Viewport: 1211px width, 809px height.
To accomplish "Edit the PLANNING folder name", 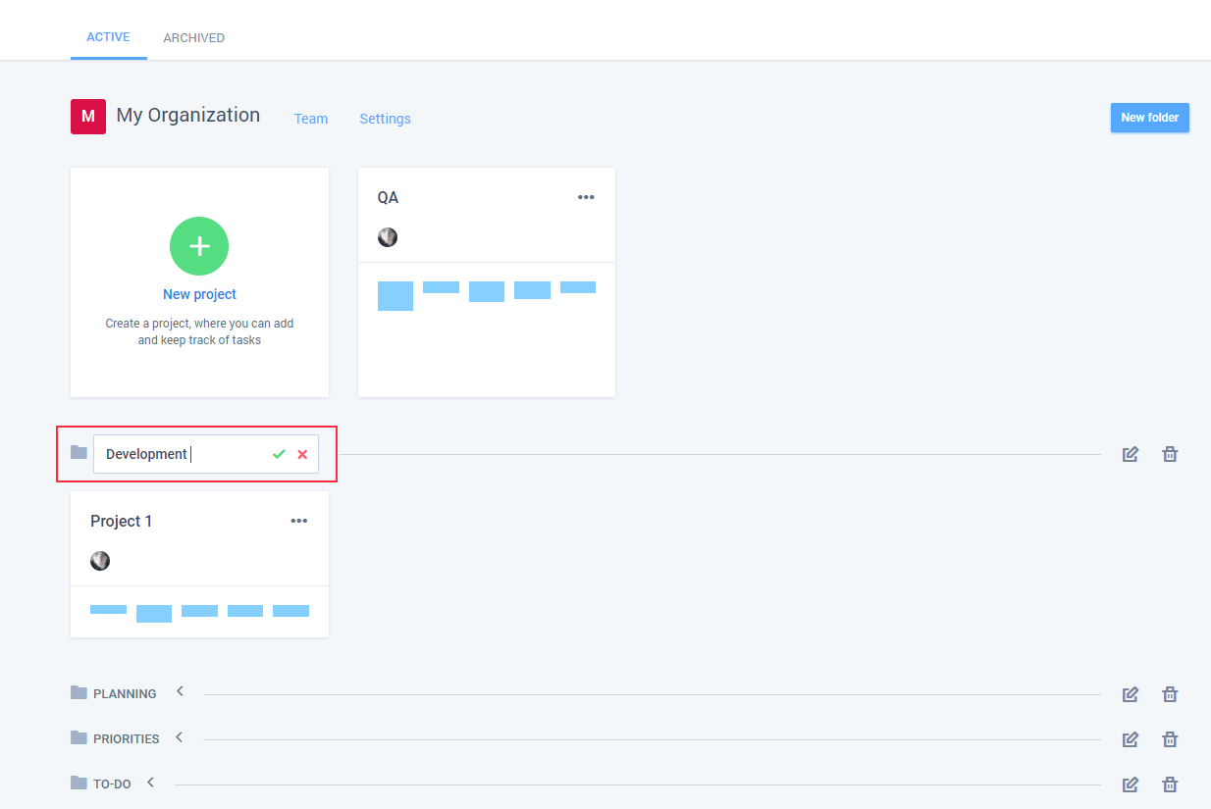I will point(1131,694).
